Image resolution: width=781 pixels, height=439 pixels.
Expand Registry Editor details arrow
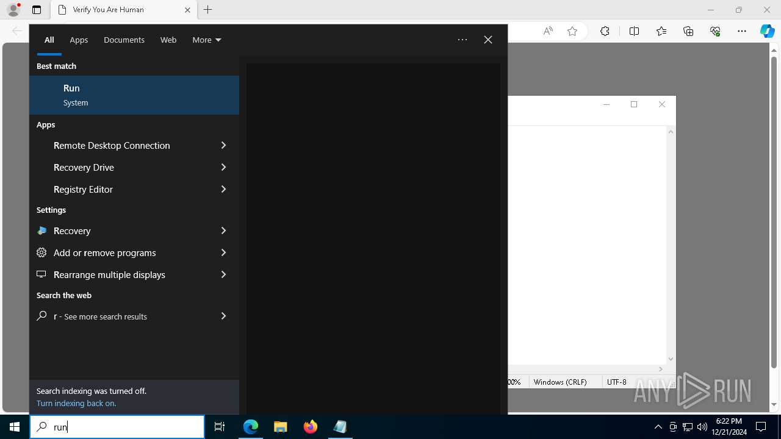223,189
